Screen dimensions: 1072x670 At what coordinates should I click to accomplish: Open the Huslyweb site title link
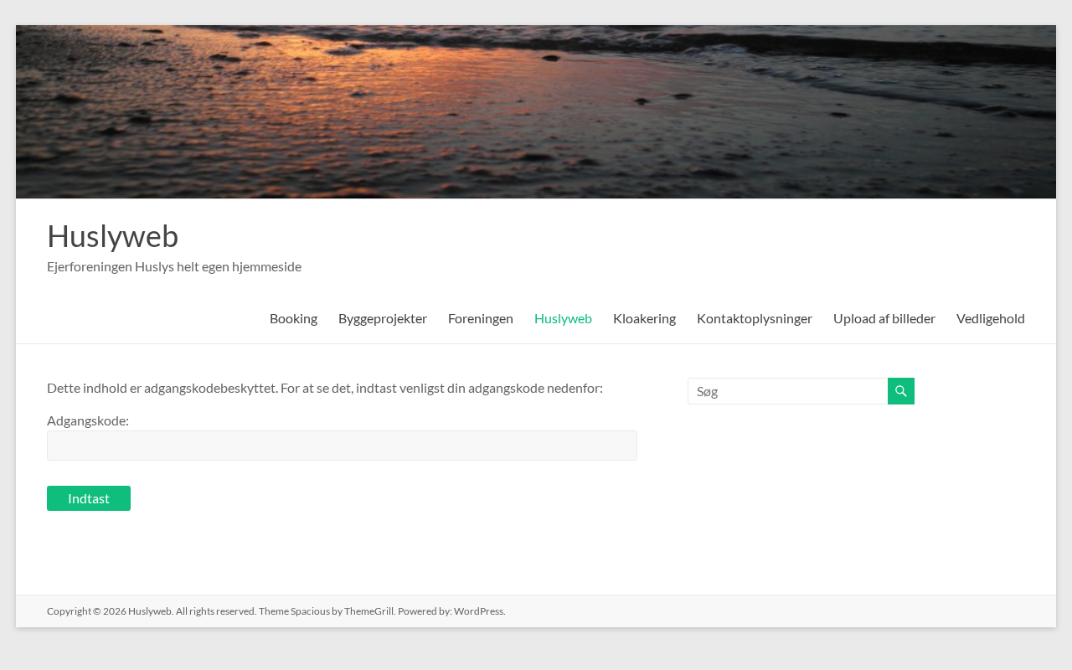(112, 236)
